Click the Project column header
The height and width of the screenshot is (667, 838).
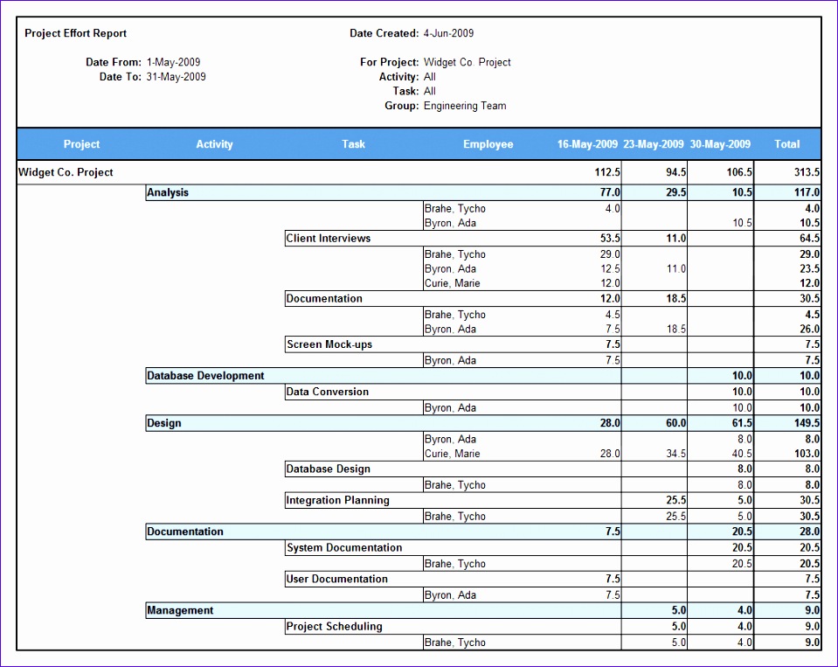coord(81,144)
